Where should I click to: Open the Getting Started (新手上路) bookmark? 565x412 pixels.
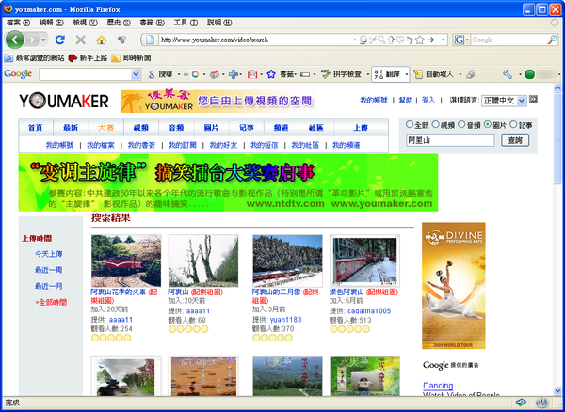[x=88, y=58]
